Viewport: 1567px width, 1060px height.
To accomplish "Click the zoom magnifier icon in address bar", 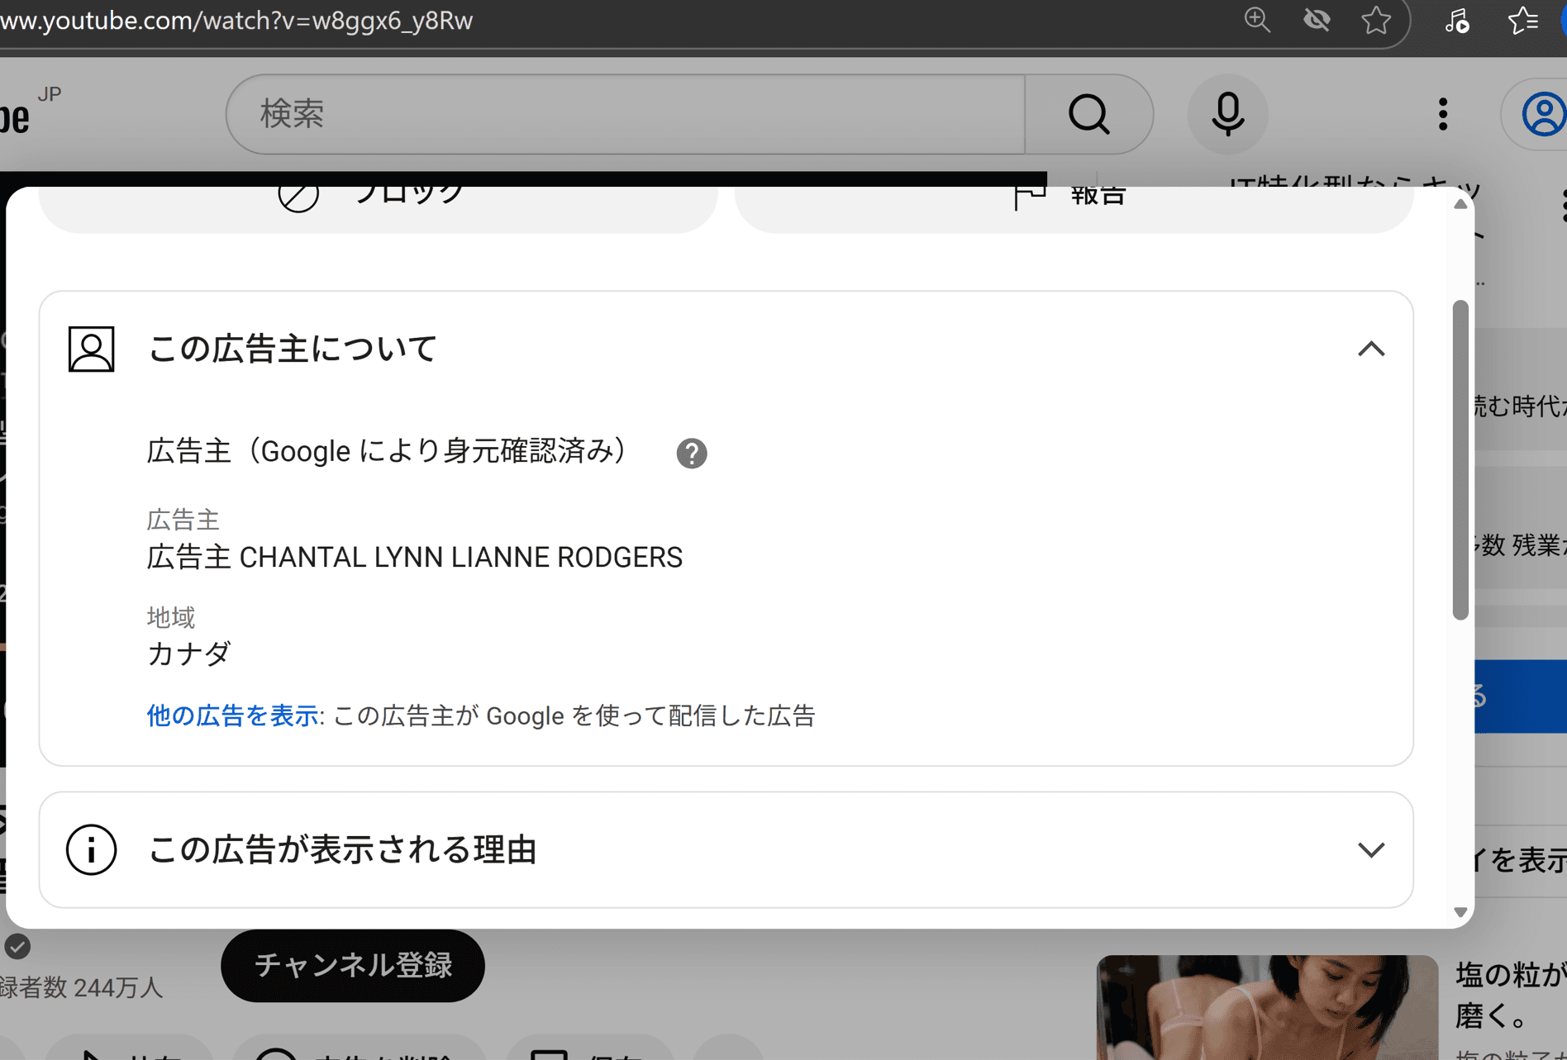I will 1257,20.
